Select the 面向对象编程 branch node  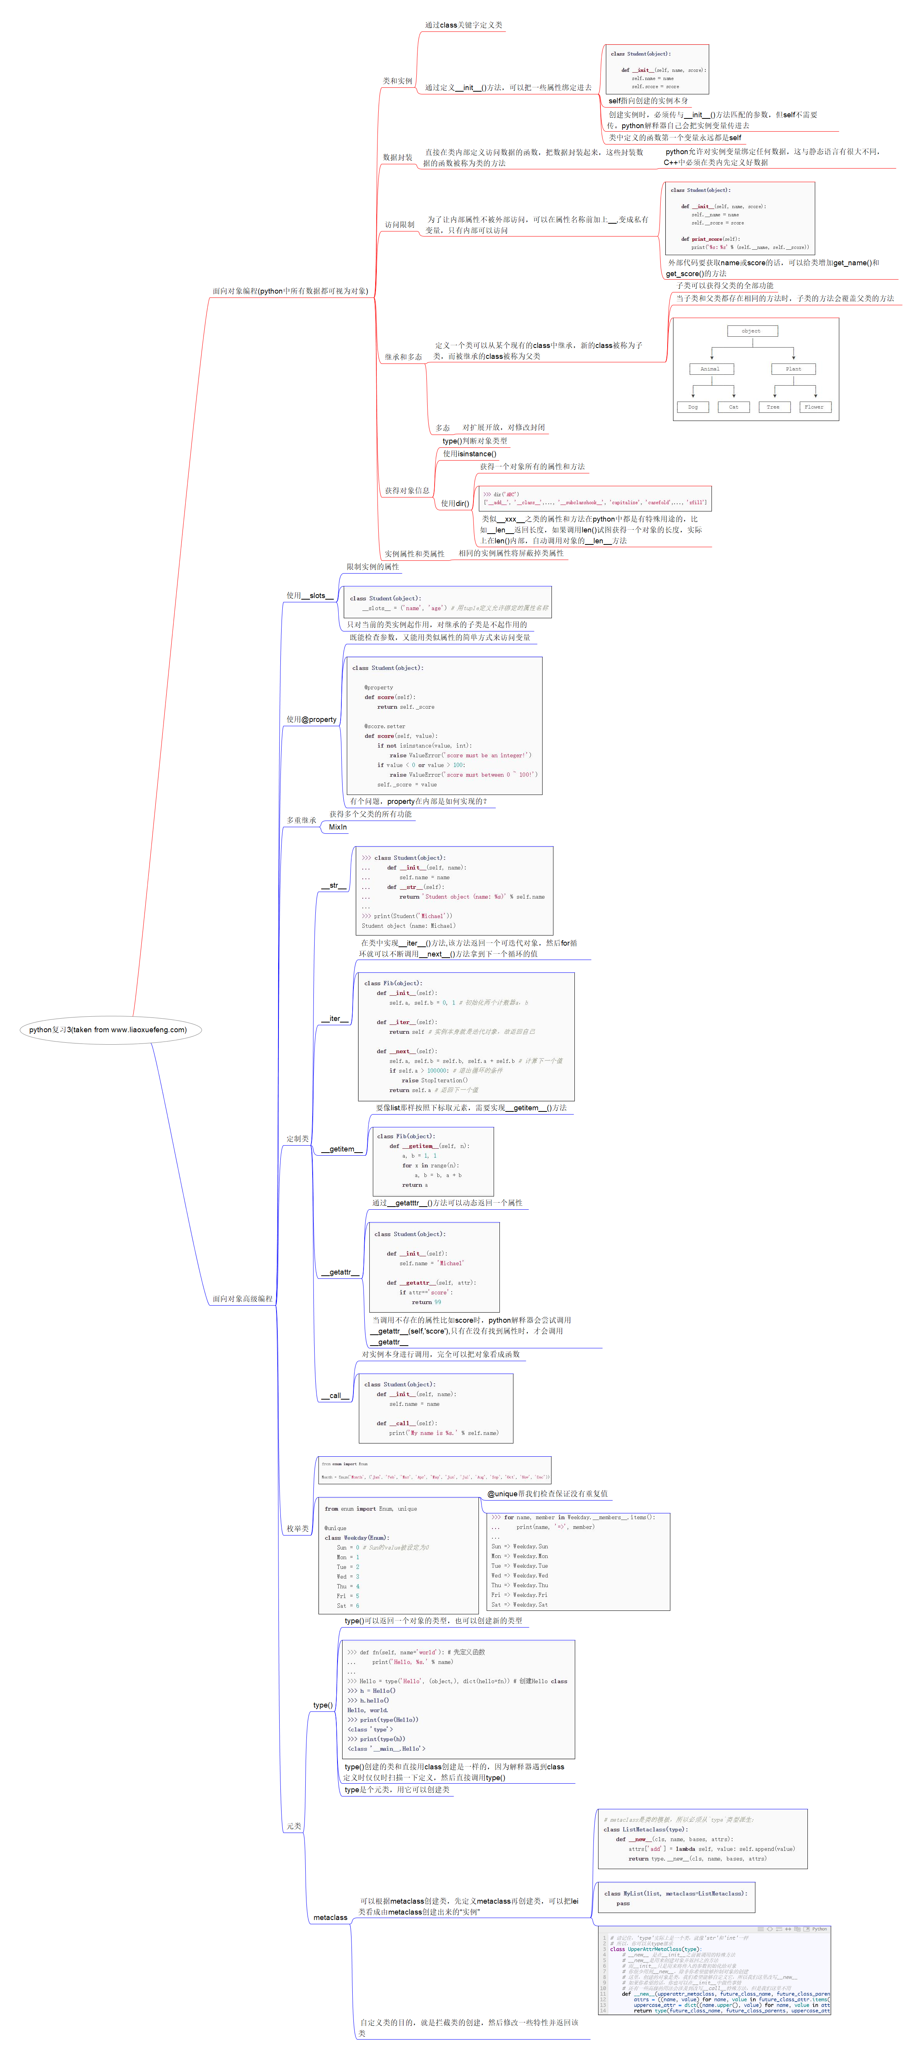point(289,291)
